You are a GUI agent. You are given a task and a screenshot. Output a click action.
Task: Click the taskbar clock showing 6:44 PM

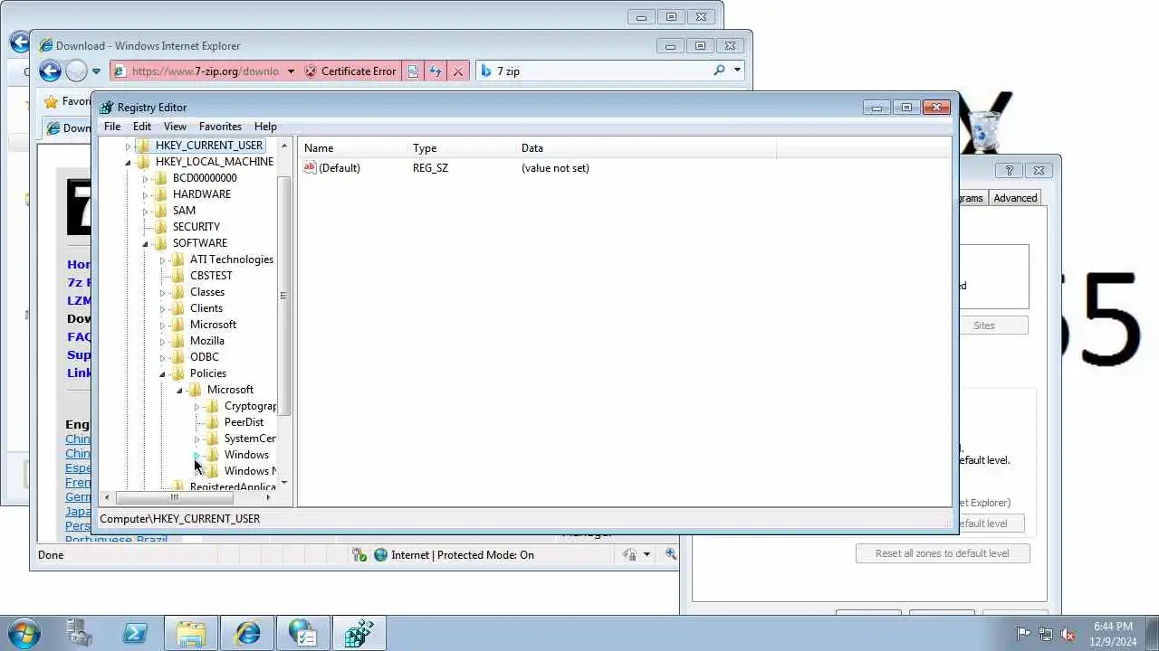pyautogui.click(x=1113, y=634)
